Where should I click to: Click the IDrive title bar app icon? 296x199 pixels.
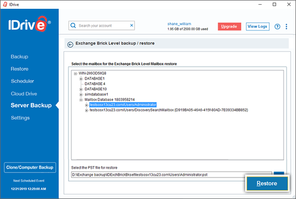pyautogui.click(x=5, y=4)
